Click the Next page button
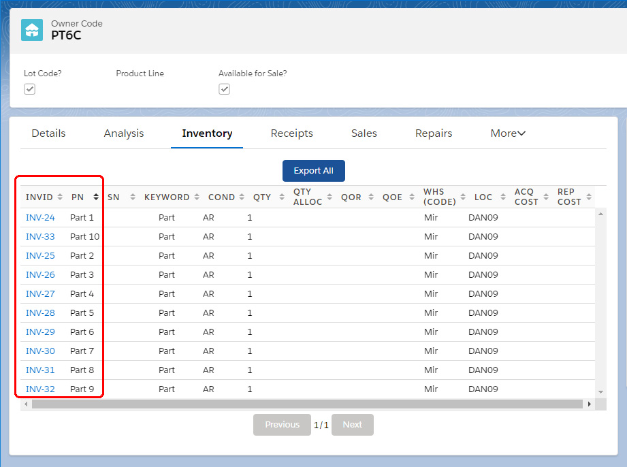627x467 pixels. coord(352,425)
